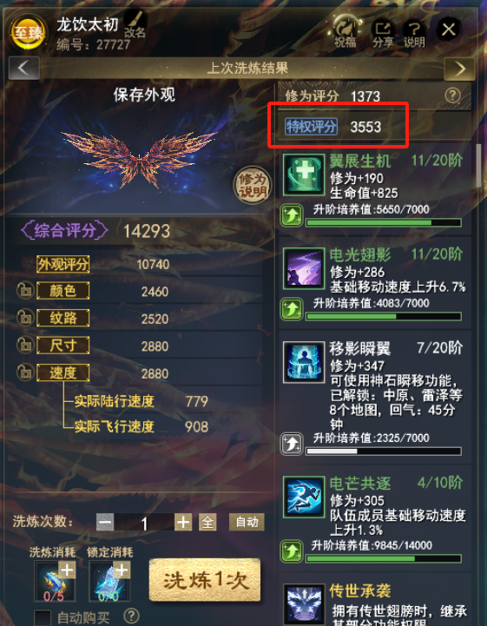Go to previous result with left arrow
Screen dimensions: 487x626
click(24, 69)
